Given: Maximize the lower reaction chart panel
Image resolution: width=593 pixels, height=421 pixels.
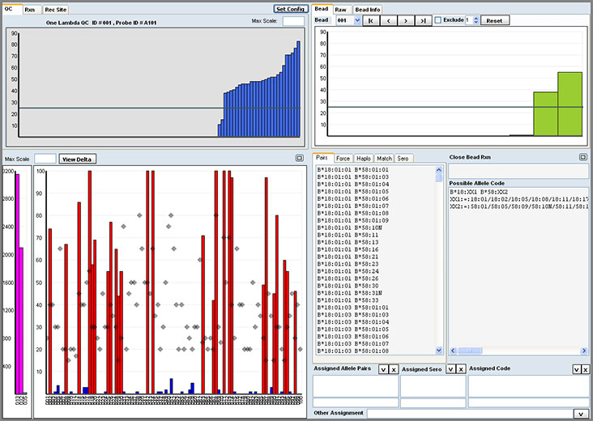Looking at the screenshot, I should pyautogui.click(x=299, y=159).
